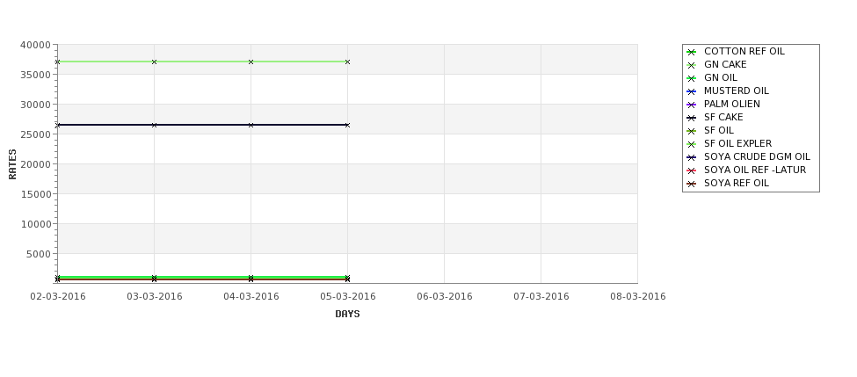Click the GN CAKE legend marker
This screenshot has height=377, width=857.
pos(691,65)
